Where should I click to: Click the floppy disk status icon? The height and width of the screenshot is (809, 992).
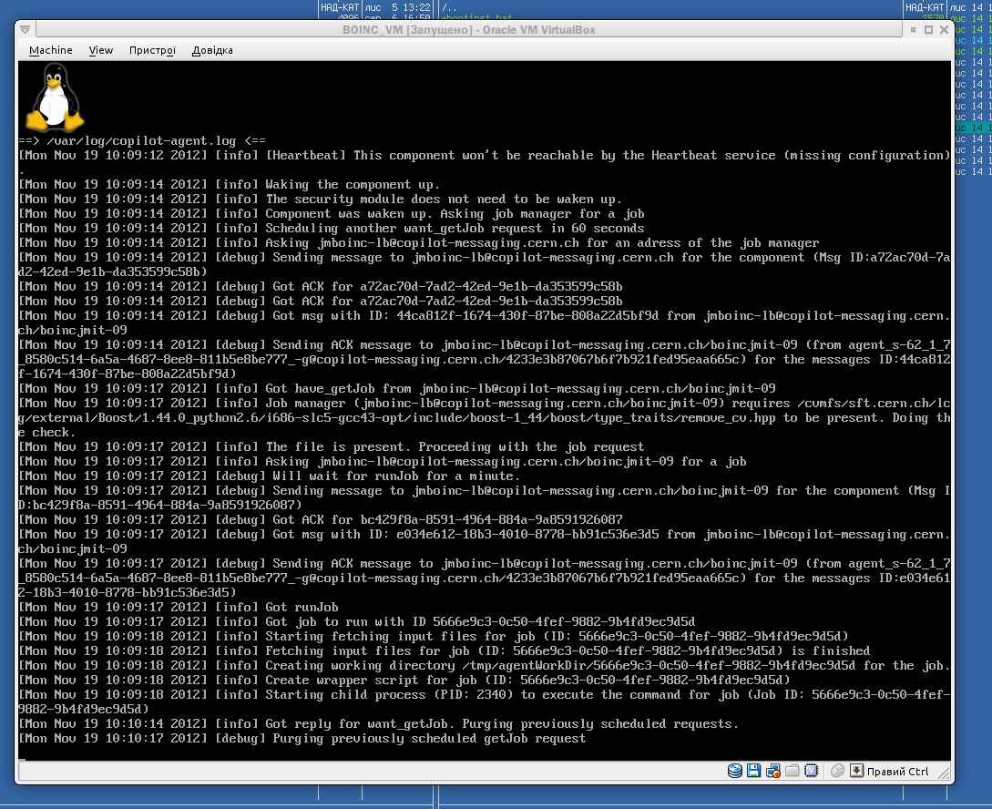click(x=754, y=771)
